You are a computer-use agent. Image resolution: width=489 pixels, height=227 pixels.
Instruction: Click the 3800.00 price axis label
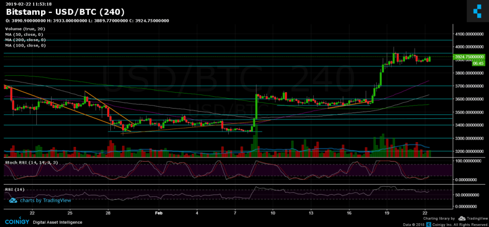469,73
